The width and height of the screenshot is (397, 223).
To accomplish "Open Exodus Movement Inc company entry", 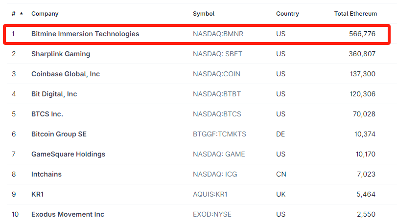I will (x=68, y=214).
